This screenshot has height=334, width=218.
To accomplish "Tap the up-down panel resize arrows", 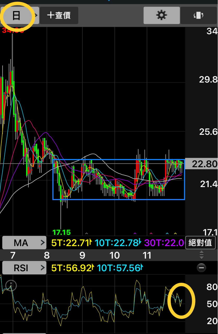I will point(201,255).
